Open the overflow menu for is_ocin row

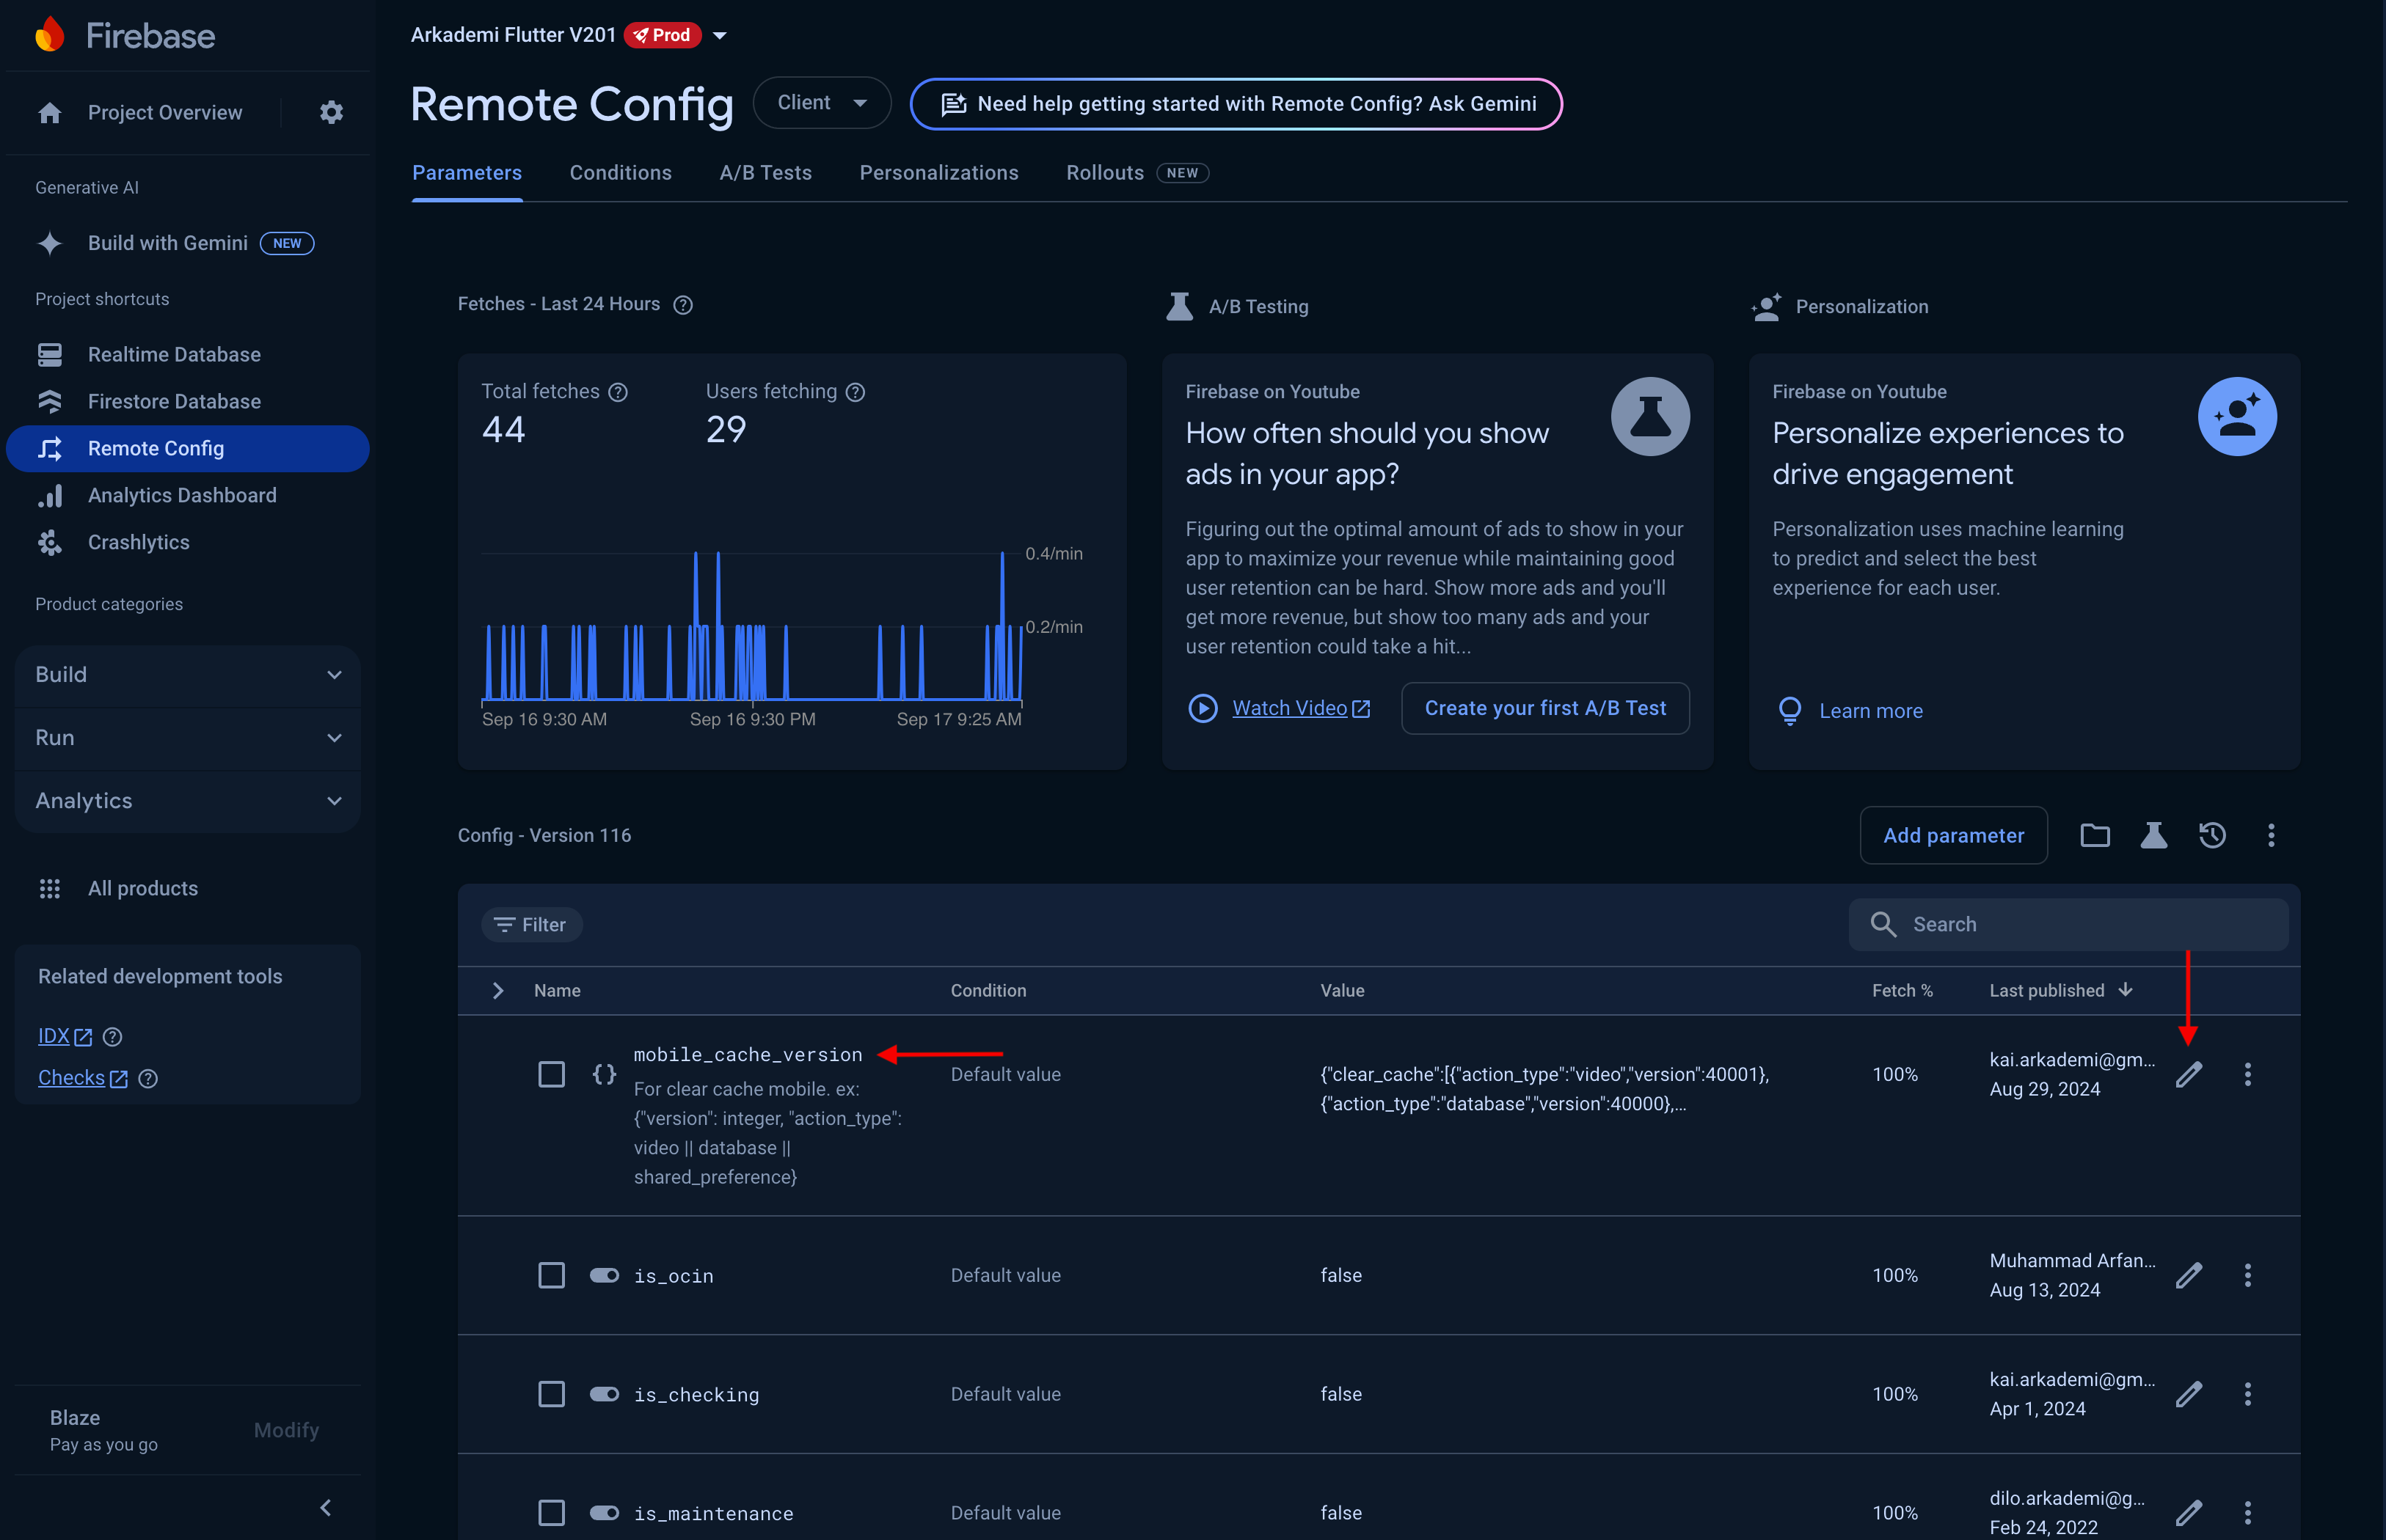2248,1275
